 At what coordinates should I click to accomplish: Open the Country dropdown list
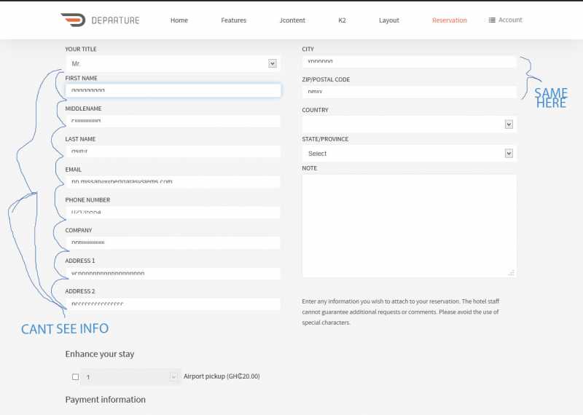[409, 125]
